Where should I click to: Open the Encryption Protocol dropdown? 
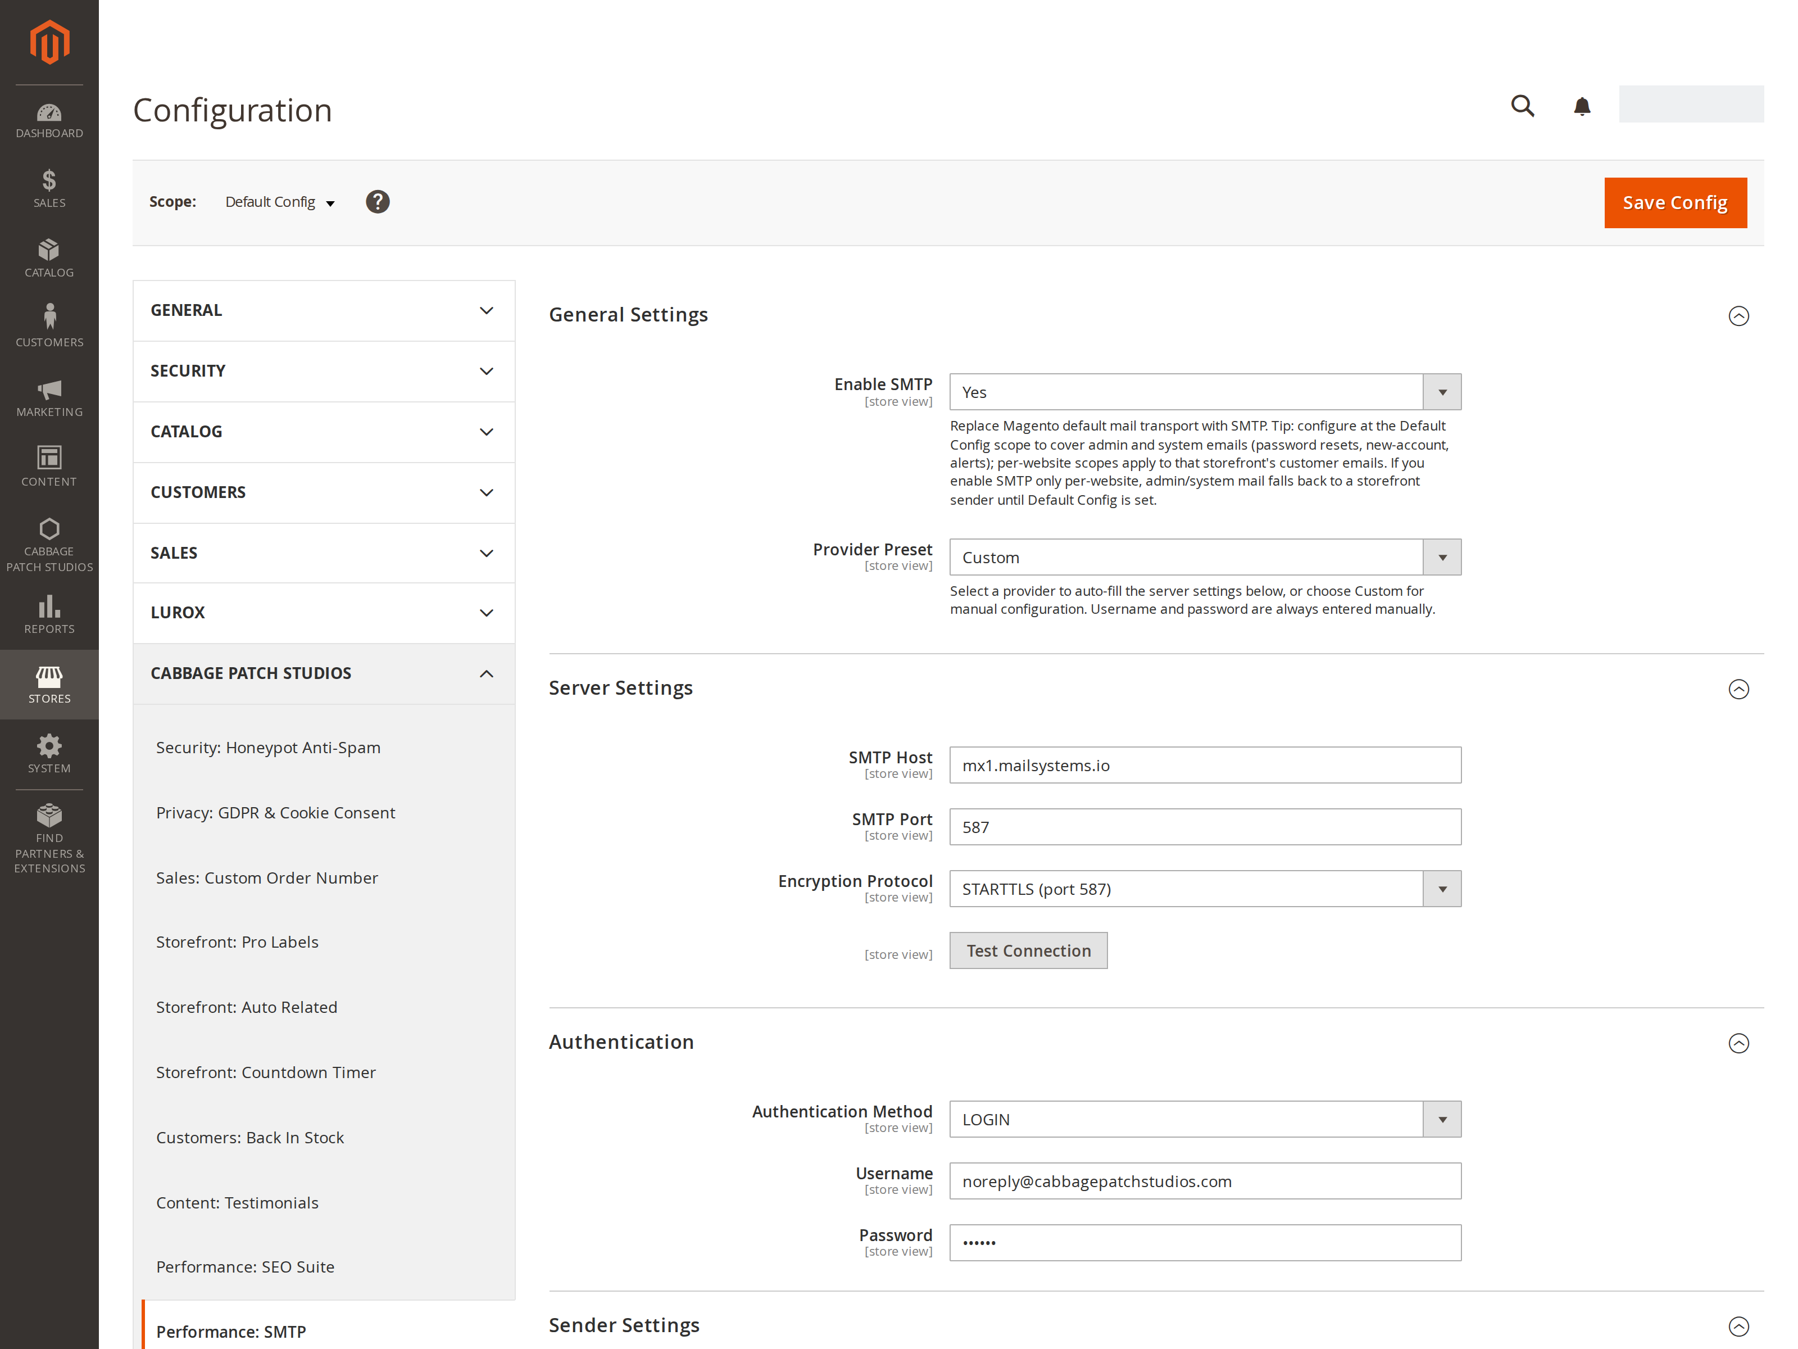[1205, 889]
